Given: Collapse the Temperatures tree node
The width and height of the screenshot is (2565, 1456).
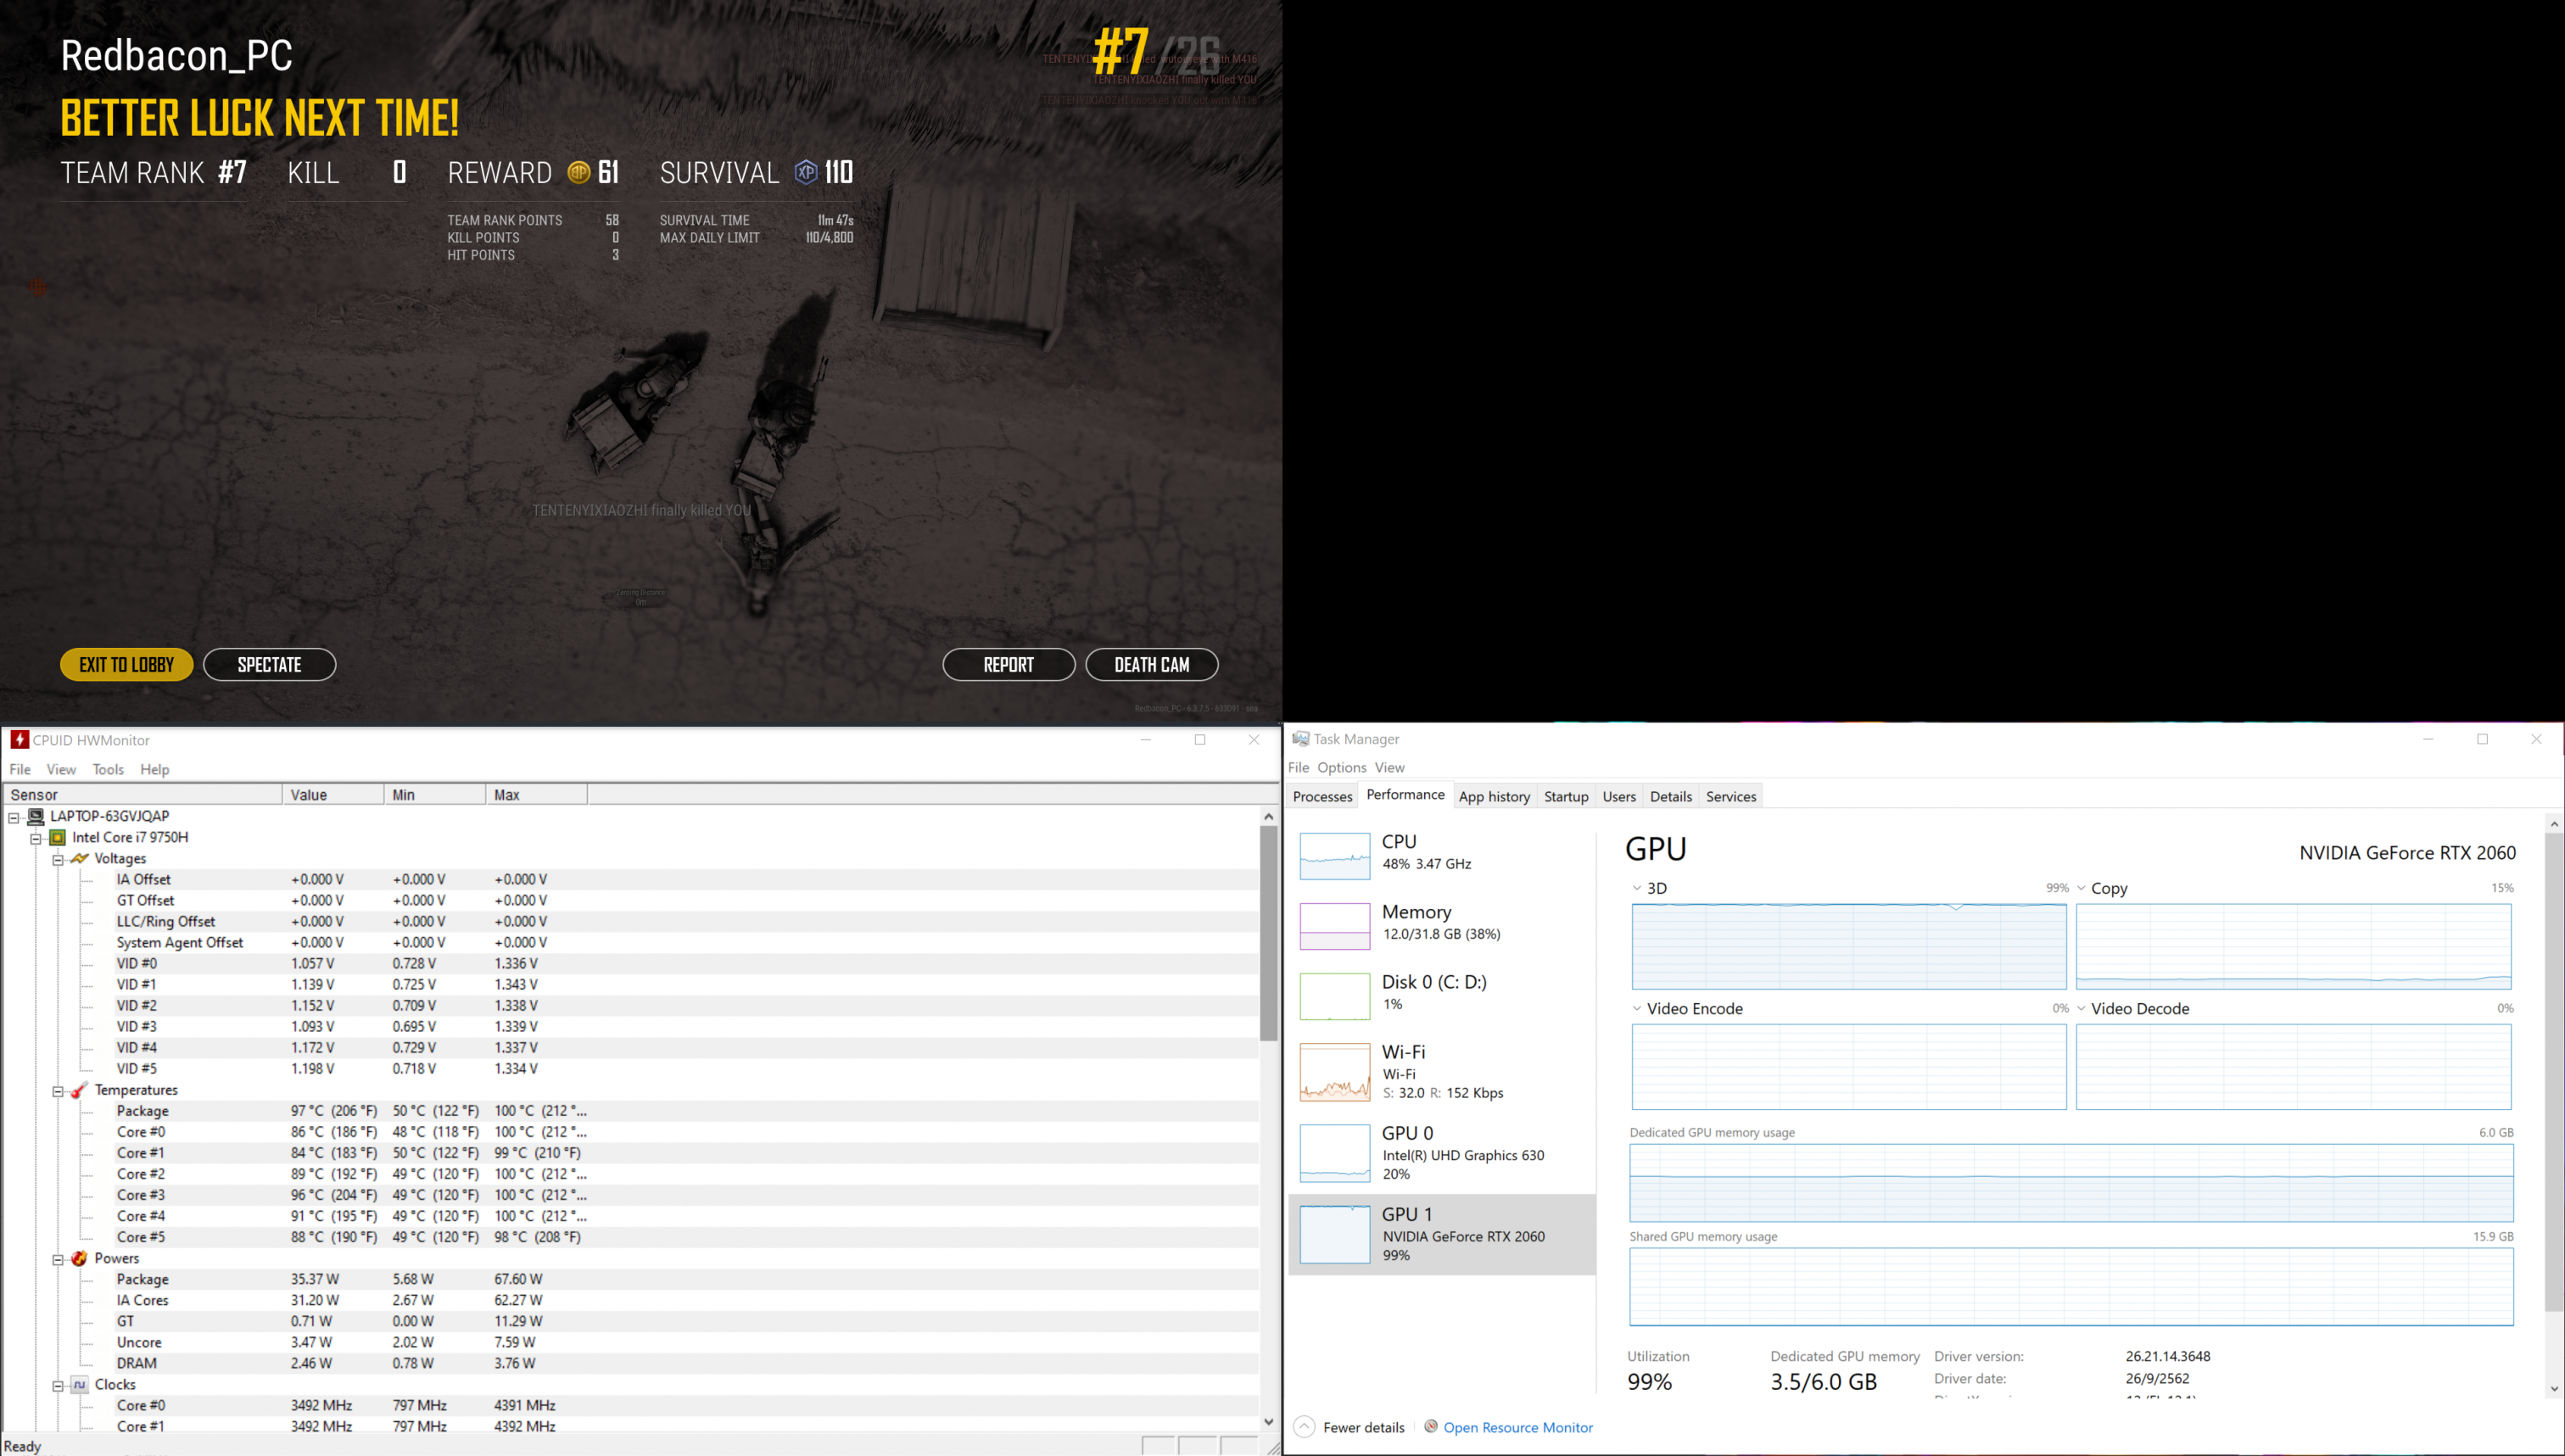Looking at the screenshot, I should (58, 1091).
